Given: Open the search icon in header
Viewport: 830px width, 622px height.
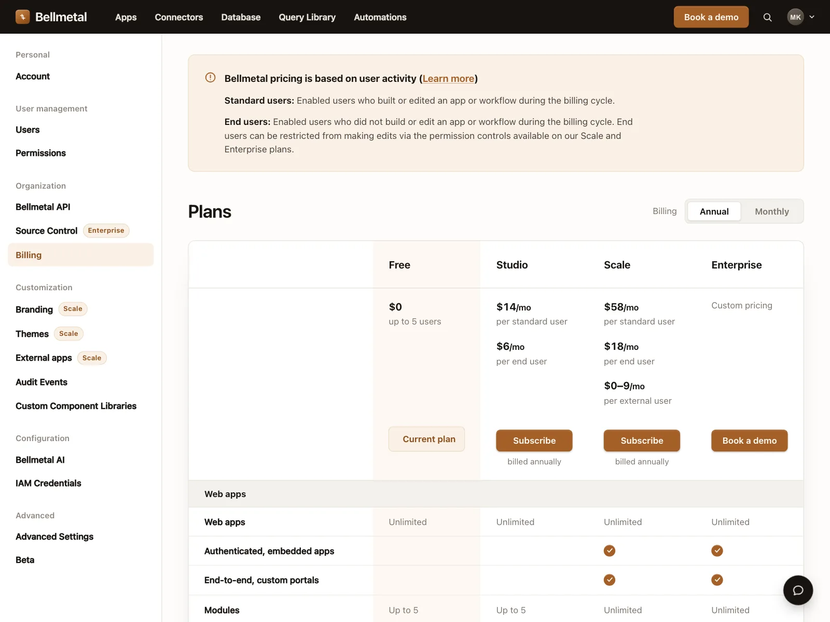Looking at the screenshot, I should pos(768,17).
